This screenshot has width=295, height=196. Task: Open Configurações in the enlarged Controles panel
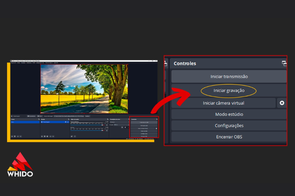(x=229, y=125)
